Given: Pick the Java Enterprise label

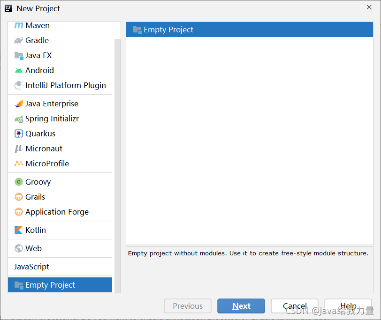Looking at the screenshot, I should click(x=52, y=104).
